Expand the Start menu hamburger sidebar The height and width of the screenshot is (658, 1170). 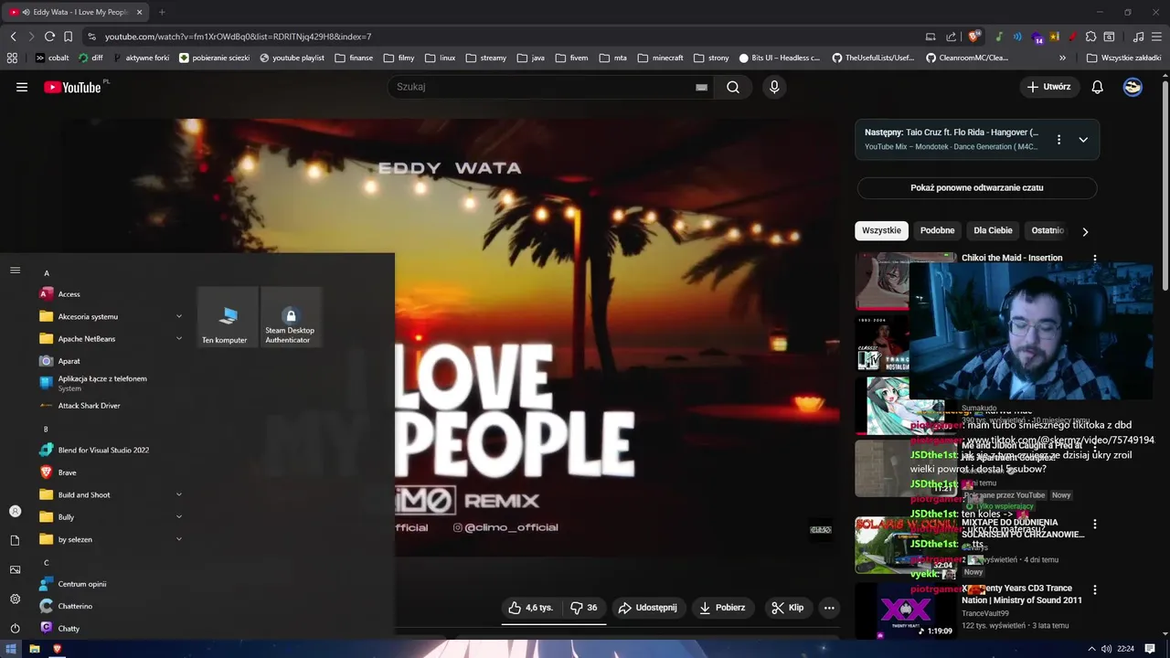(15, 270)
